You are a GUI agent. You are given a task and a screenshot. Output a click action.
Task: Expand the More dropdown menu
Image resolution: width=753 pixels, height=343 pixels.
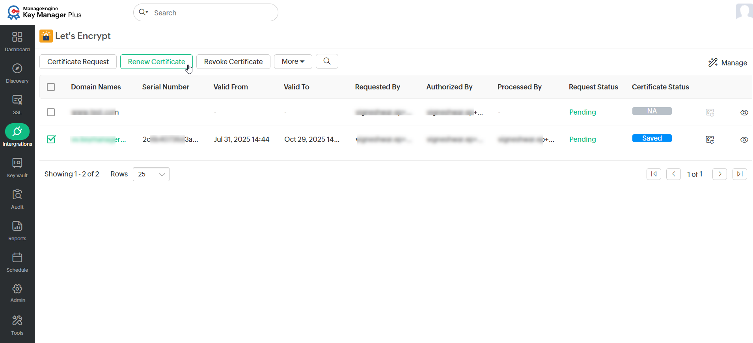click(x=293, y=61)
